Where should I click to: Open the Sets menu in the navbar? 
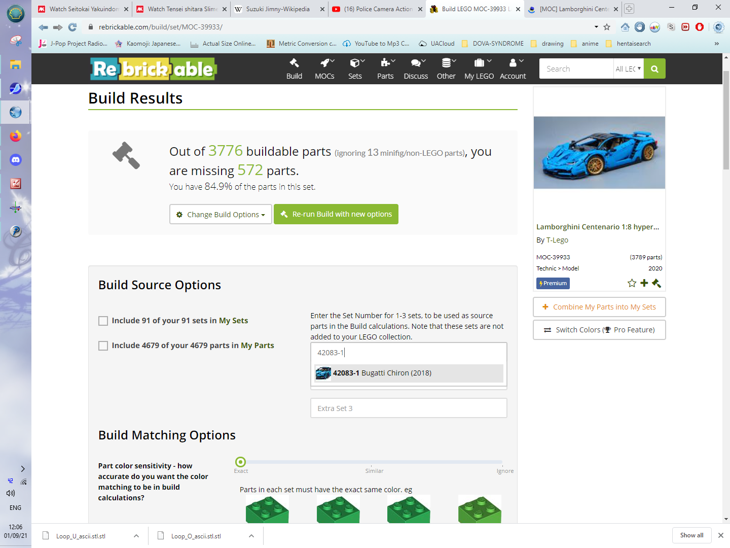click(x=355, y=69)
